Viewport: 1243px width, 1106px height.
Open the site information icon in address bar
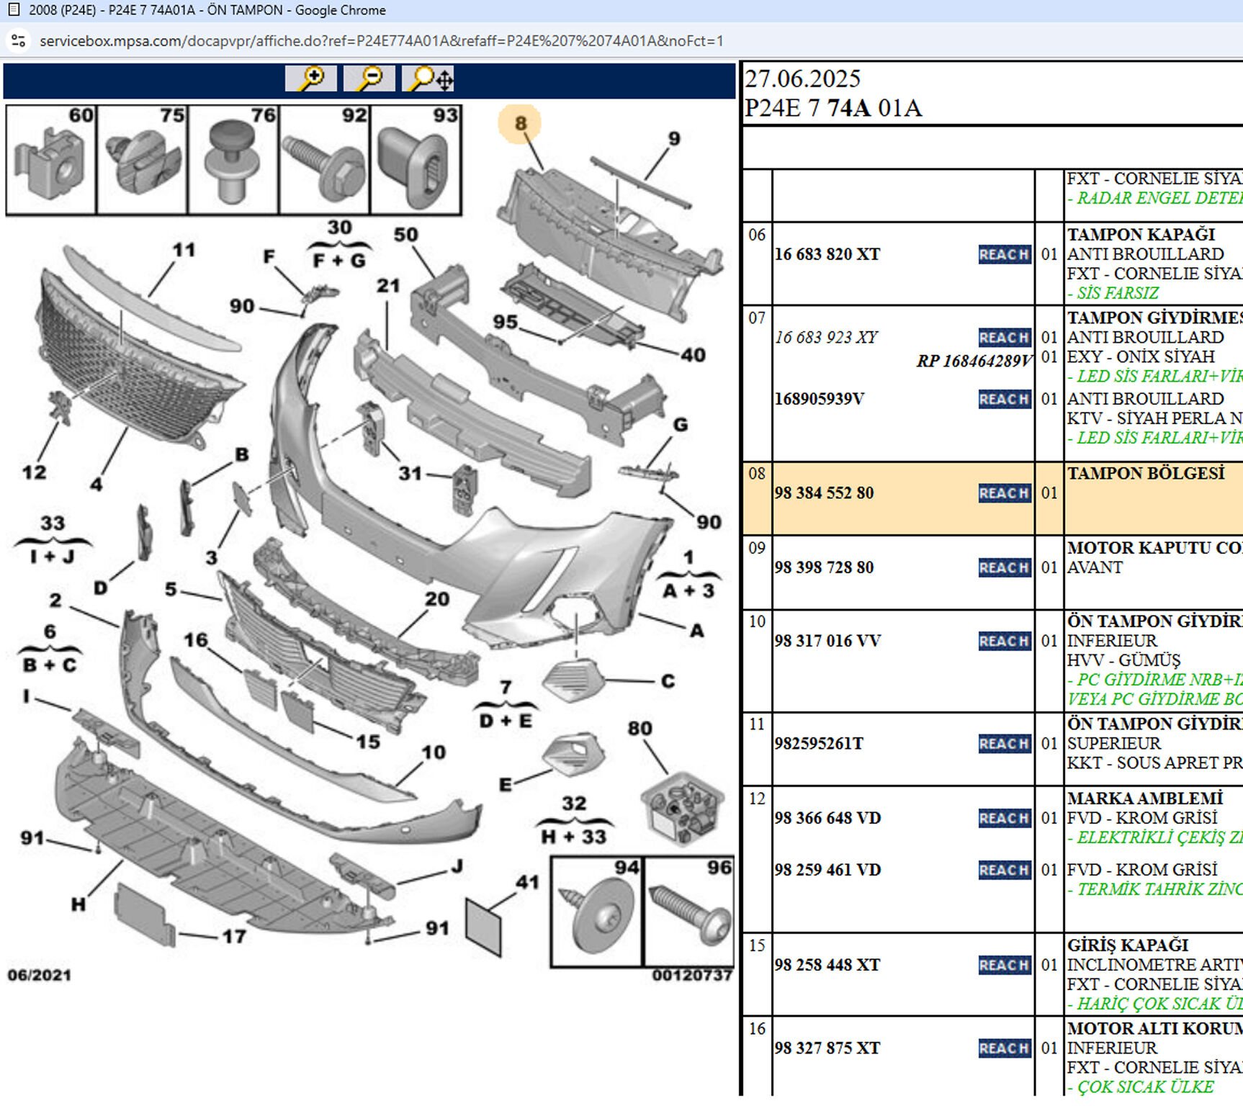tap(19, 41)
